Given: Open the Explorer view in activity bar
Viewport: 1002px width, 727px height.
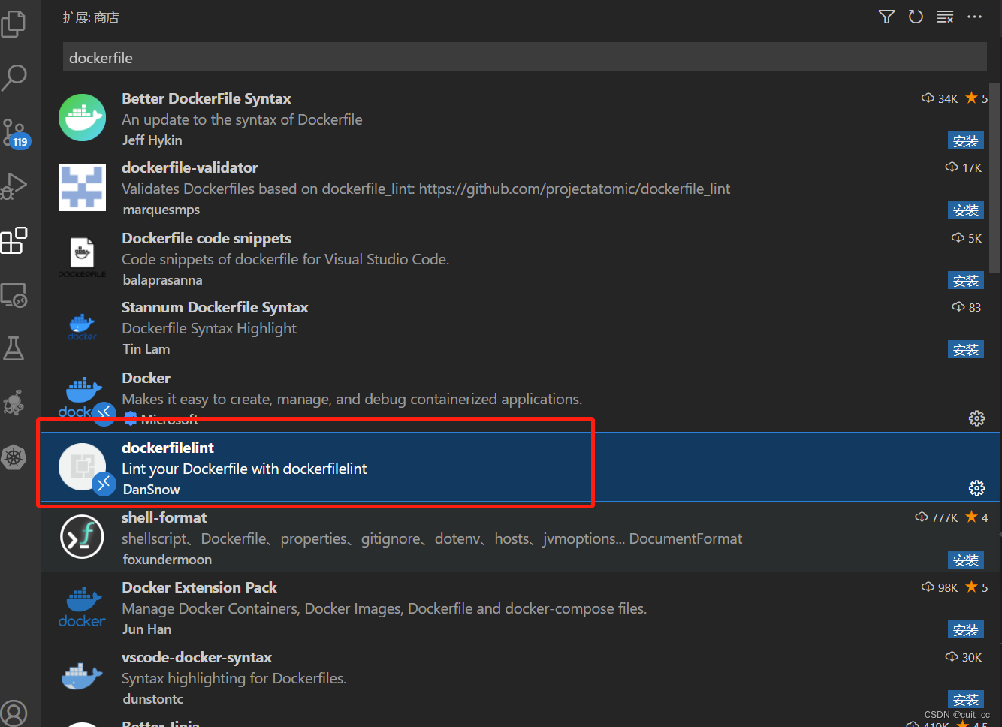Looking at the screenshot, I should tap(14, 23).
